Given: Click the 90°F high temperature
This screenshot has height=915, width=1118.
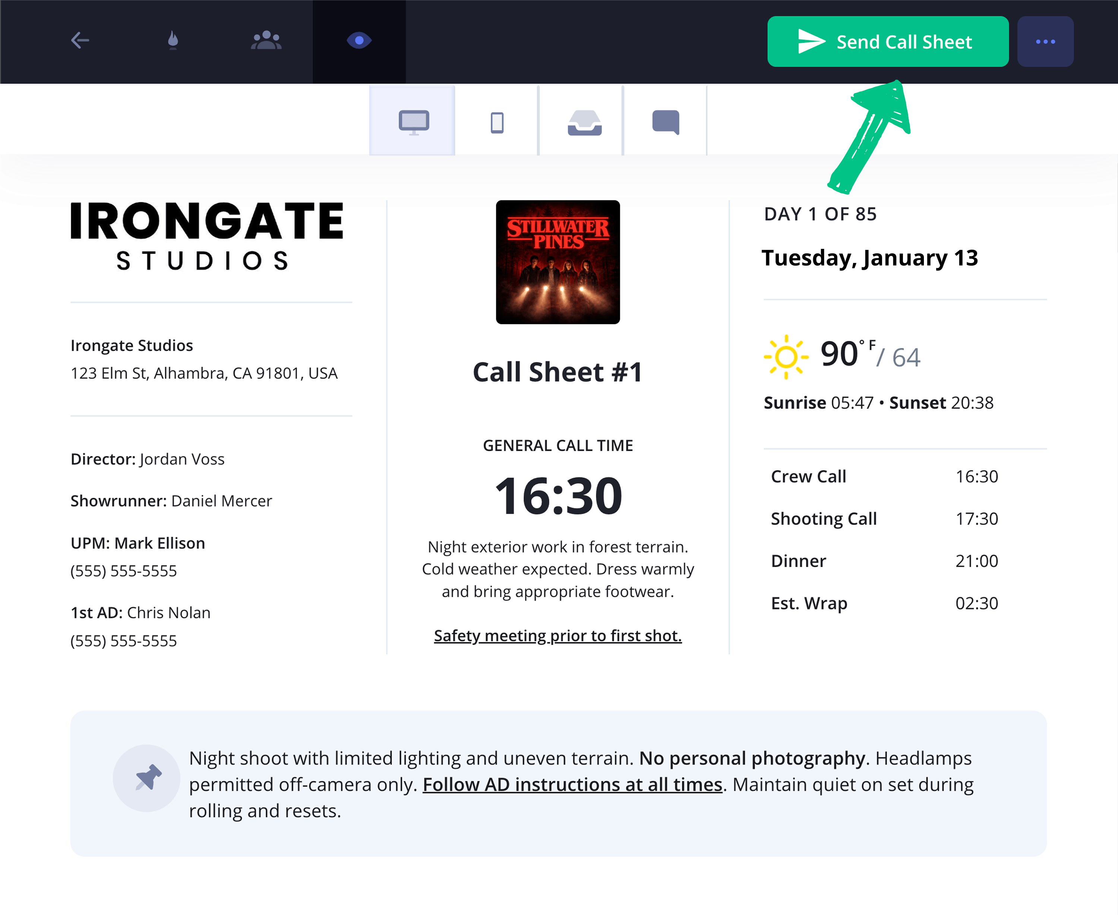Looking at the screenshot, I should [x=847, y=353].
